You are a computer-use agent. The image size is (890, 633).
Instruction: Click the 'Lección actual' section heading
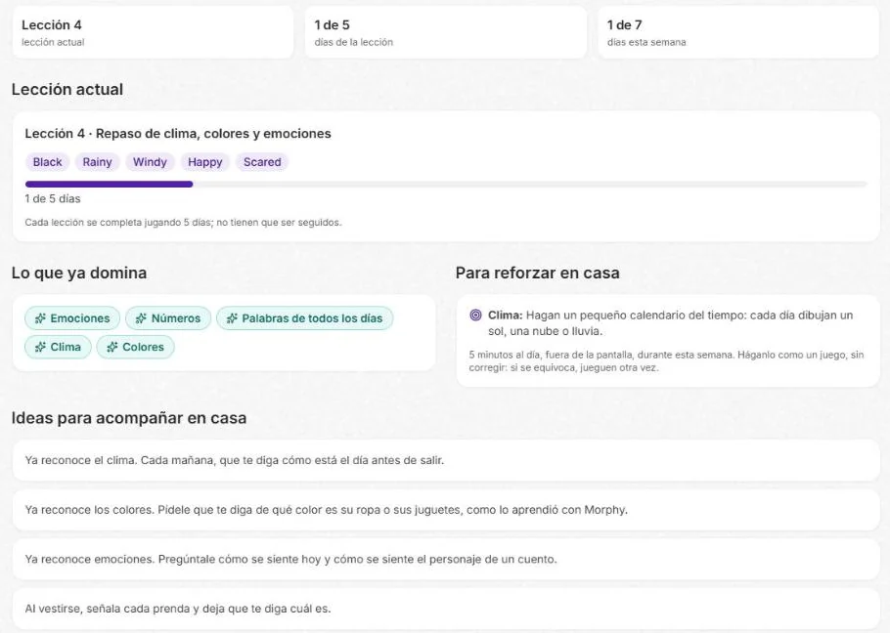pyautogui.click(x=67, y=90)
